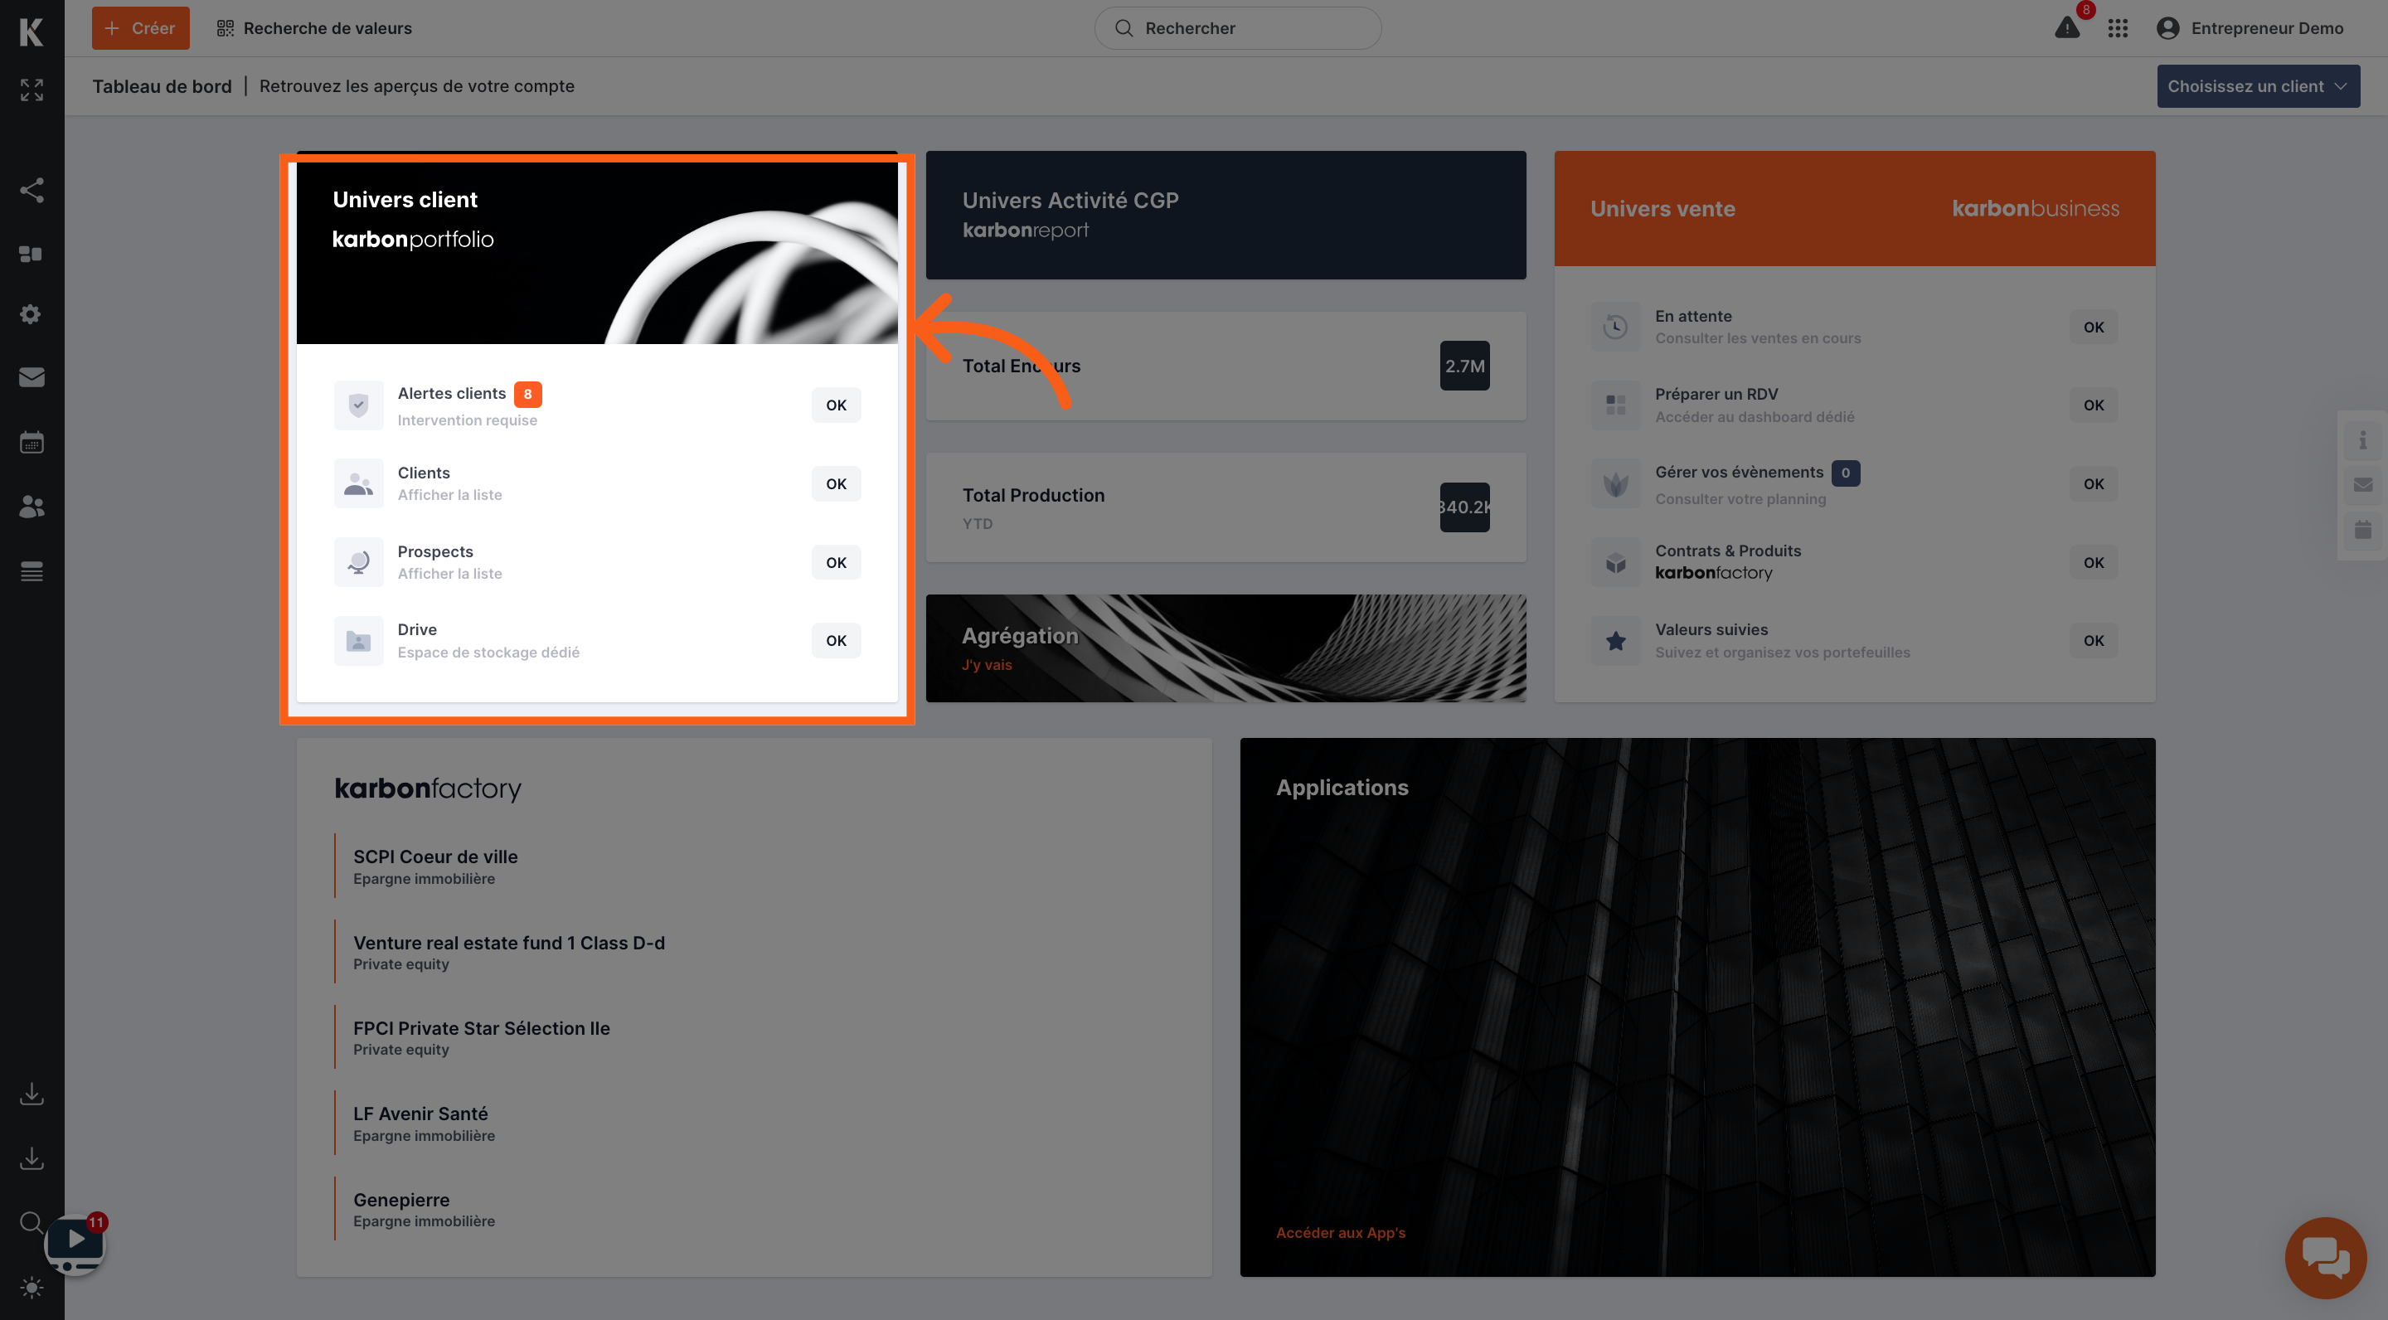Click OK for Alertes clients
The height and width of the screenshot is (1320, 2388).
[x=835, y=405]
